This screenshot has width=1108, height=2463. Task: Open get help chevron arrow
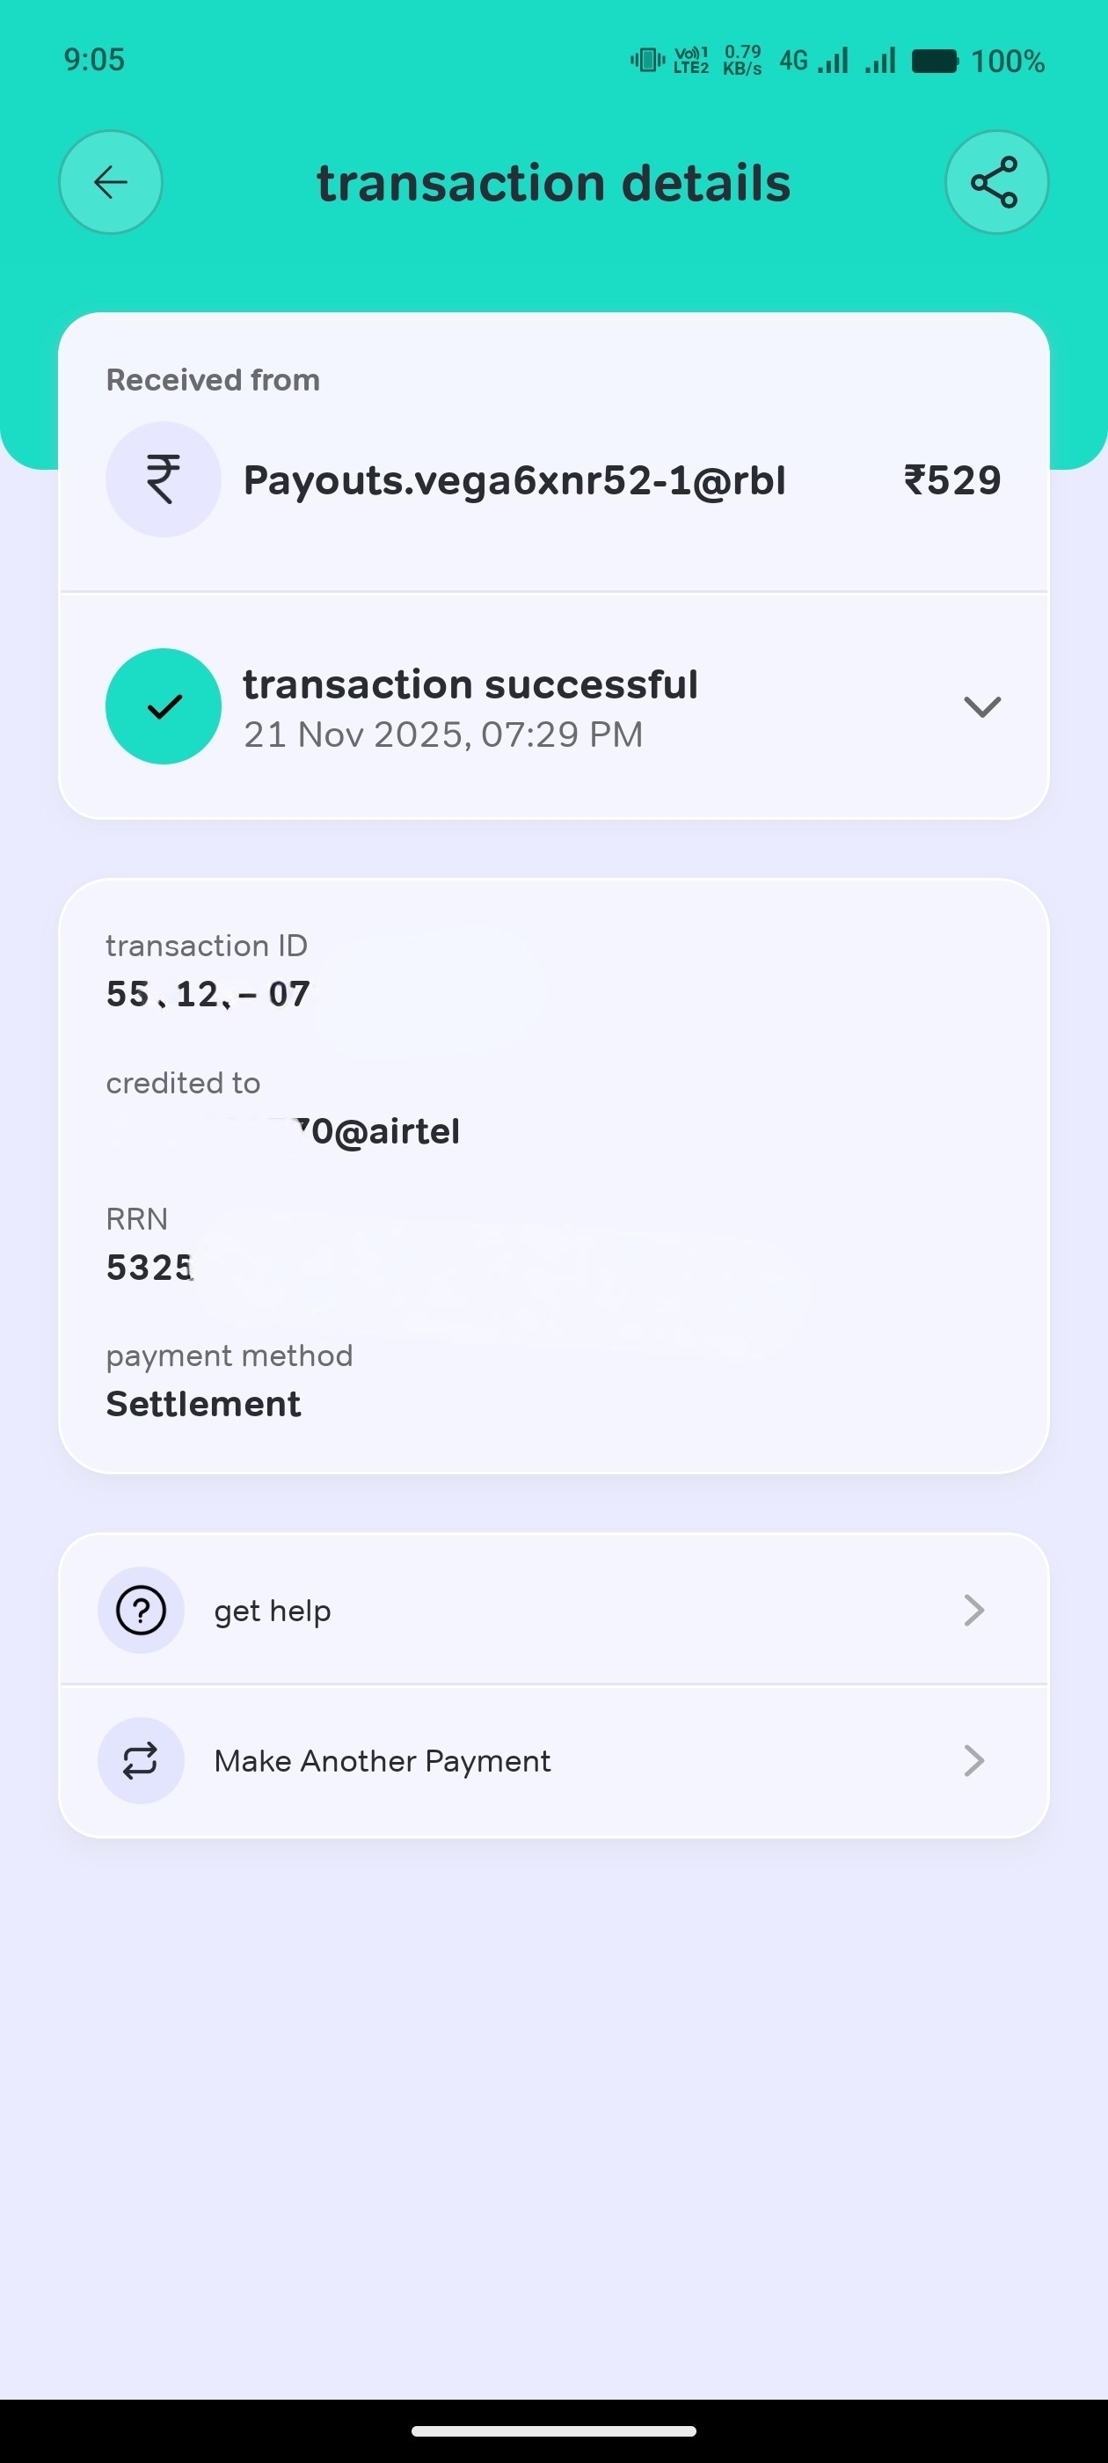click(973, 1610)
